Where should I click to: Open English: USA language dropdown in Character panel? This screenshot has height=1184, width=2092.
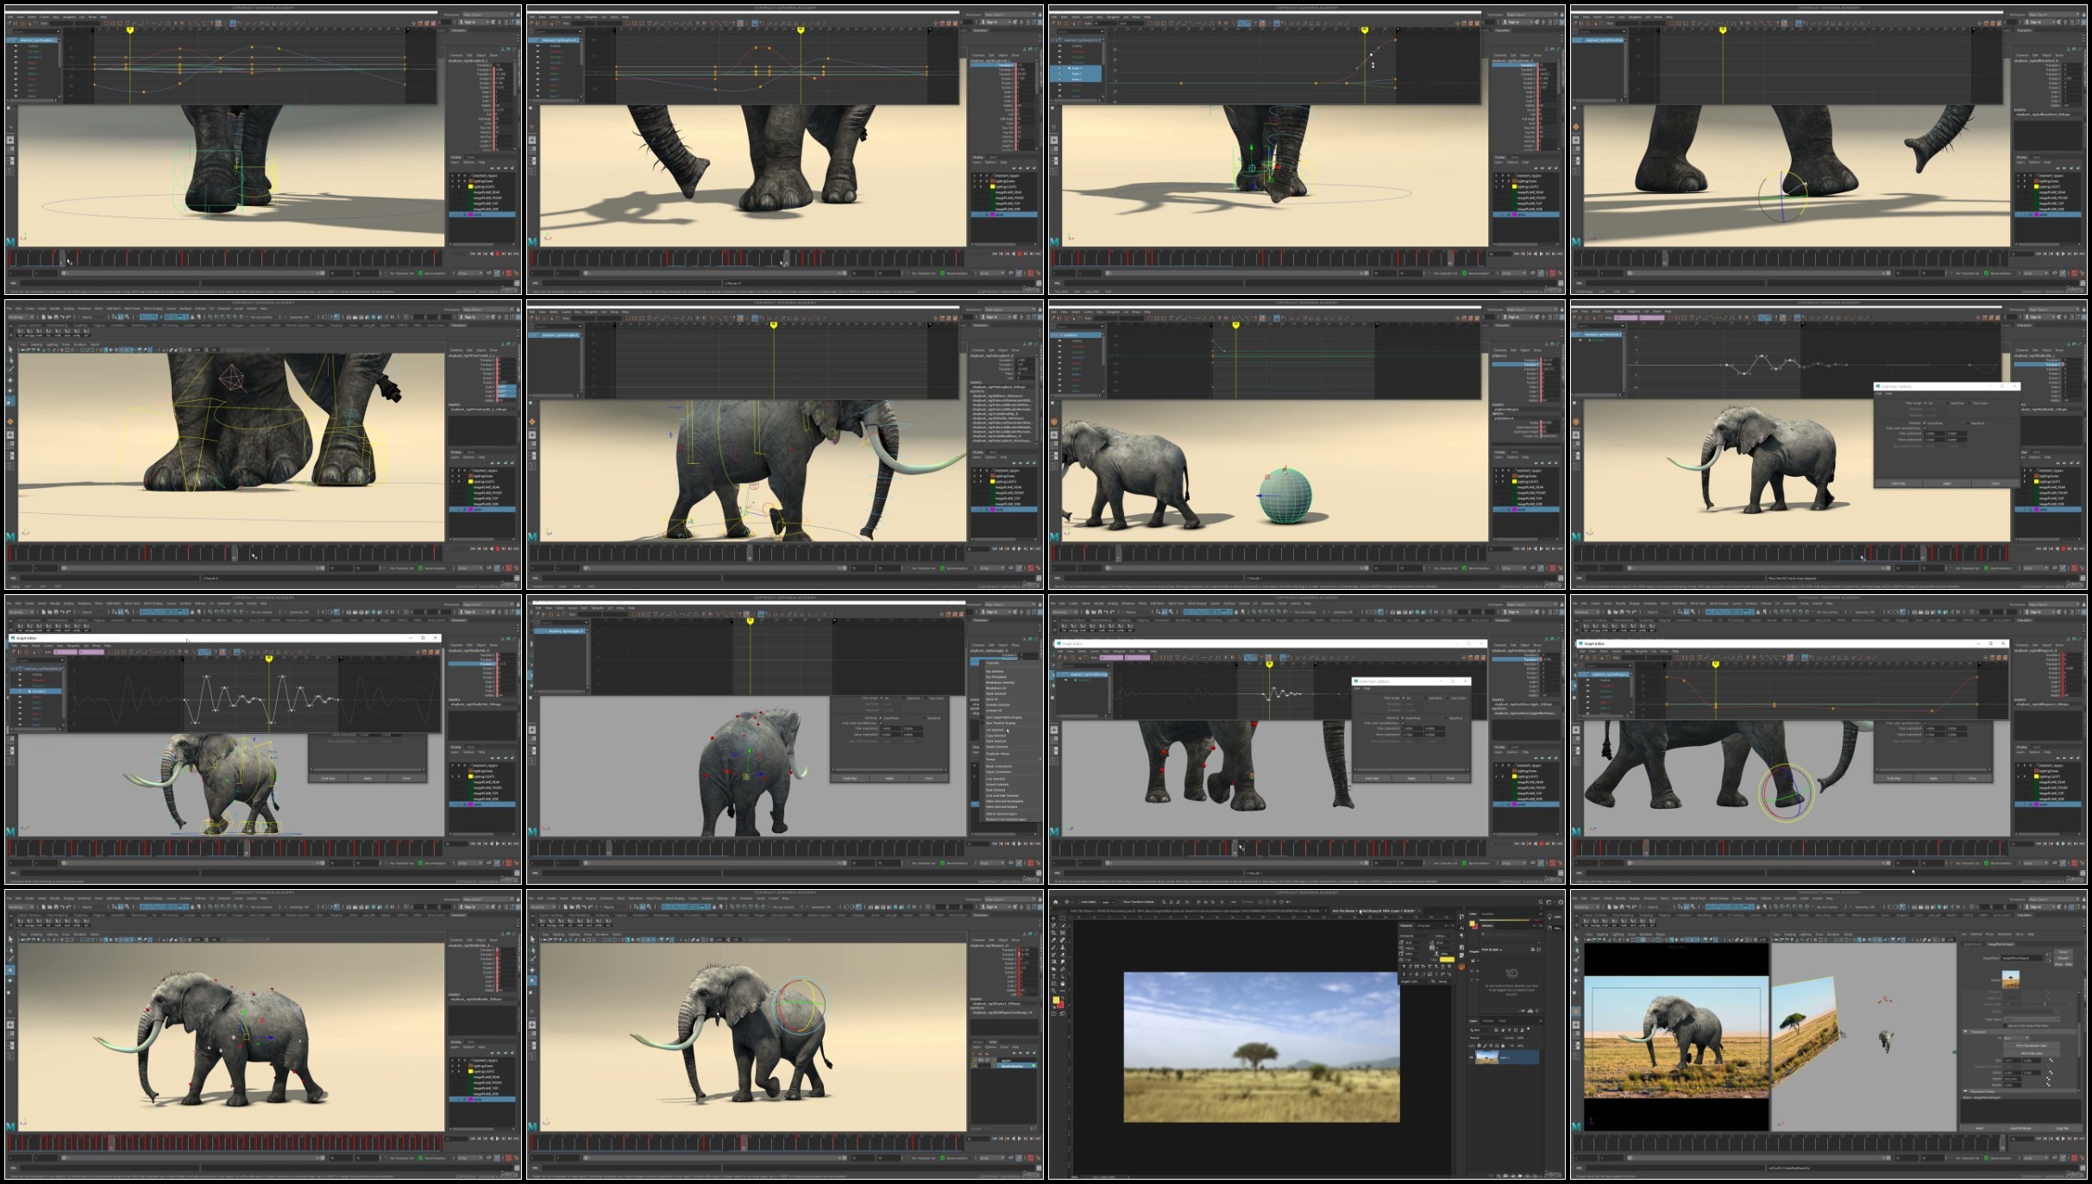coord(1415,981)
